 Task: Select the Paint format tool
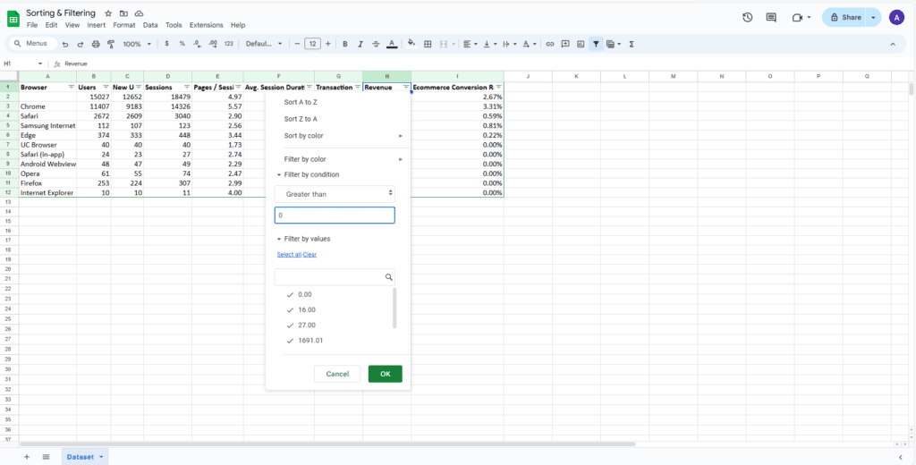(111, 44)
